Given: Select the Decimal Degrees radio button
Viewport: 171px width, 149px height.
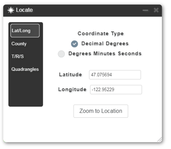Looking at the screenshot, I should (74, 44).
